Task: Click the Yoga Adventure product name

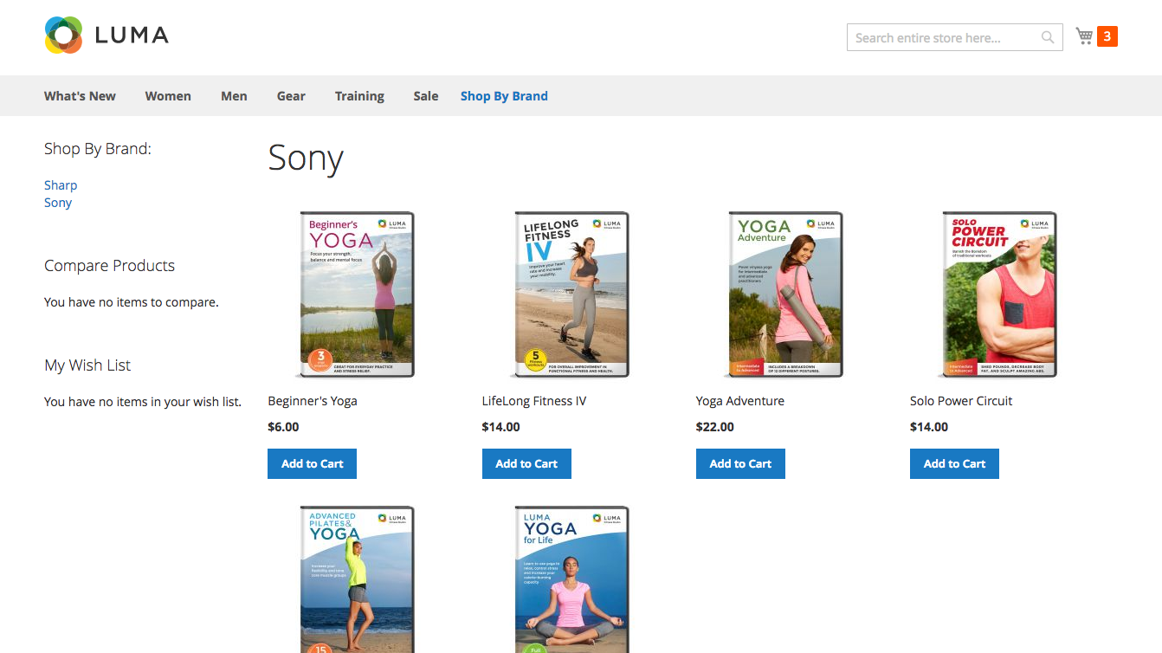Action: pyautogui.click(x=740, y=401)
